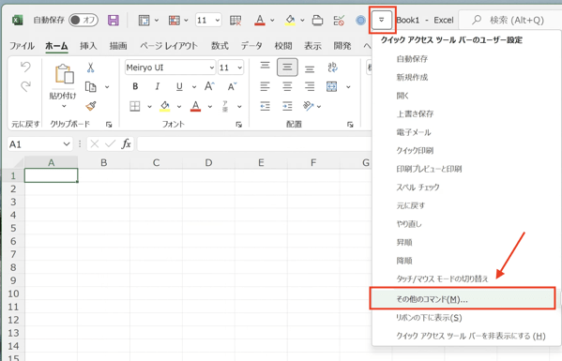562x361 pixels.
Task: Click inside the formula bar input
Action: [x=253, y=144]
